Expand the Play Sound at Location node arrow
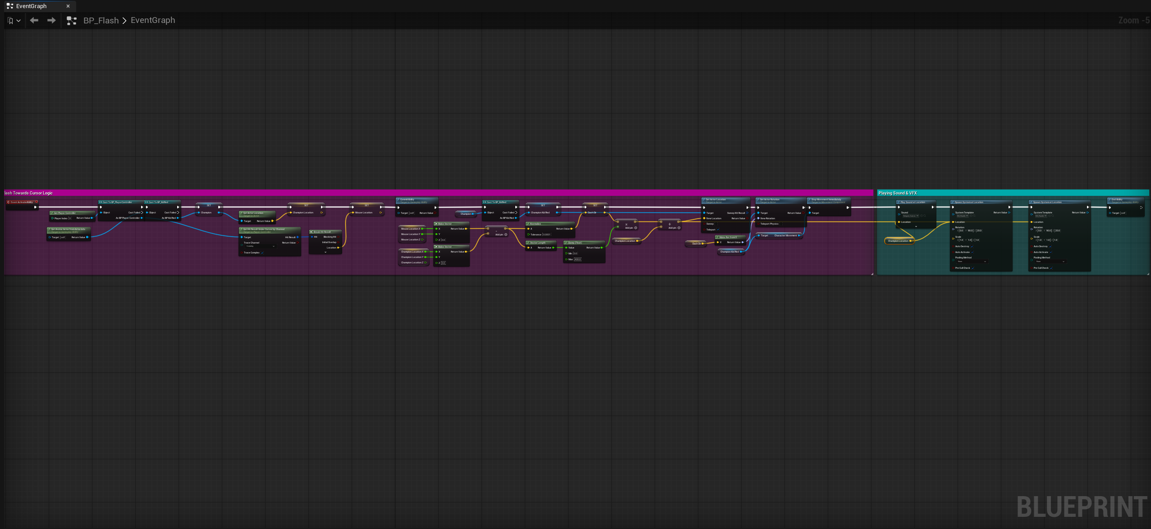 tap(916, 226)
